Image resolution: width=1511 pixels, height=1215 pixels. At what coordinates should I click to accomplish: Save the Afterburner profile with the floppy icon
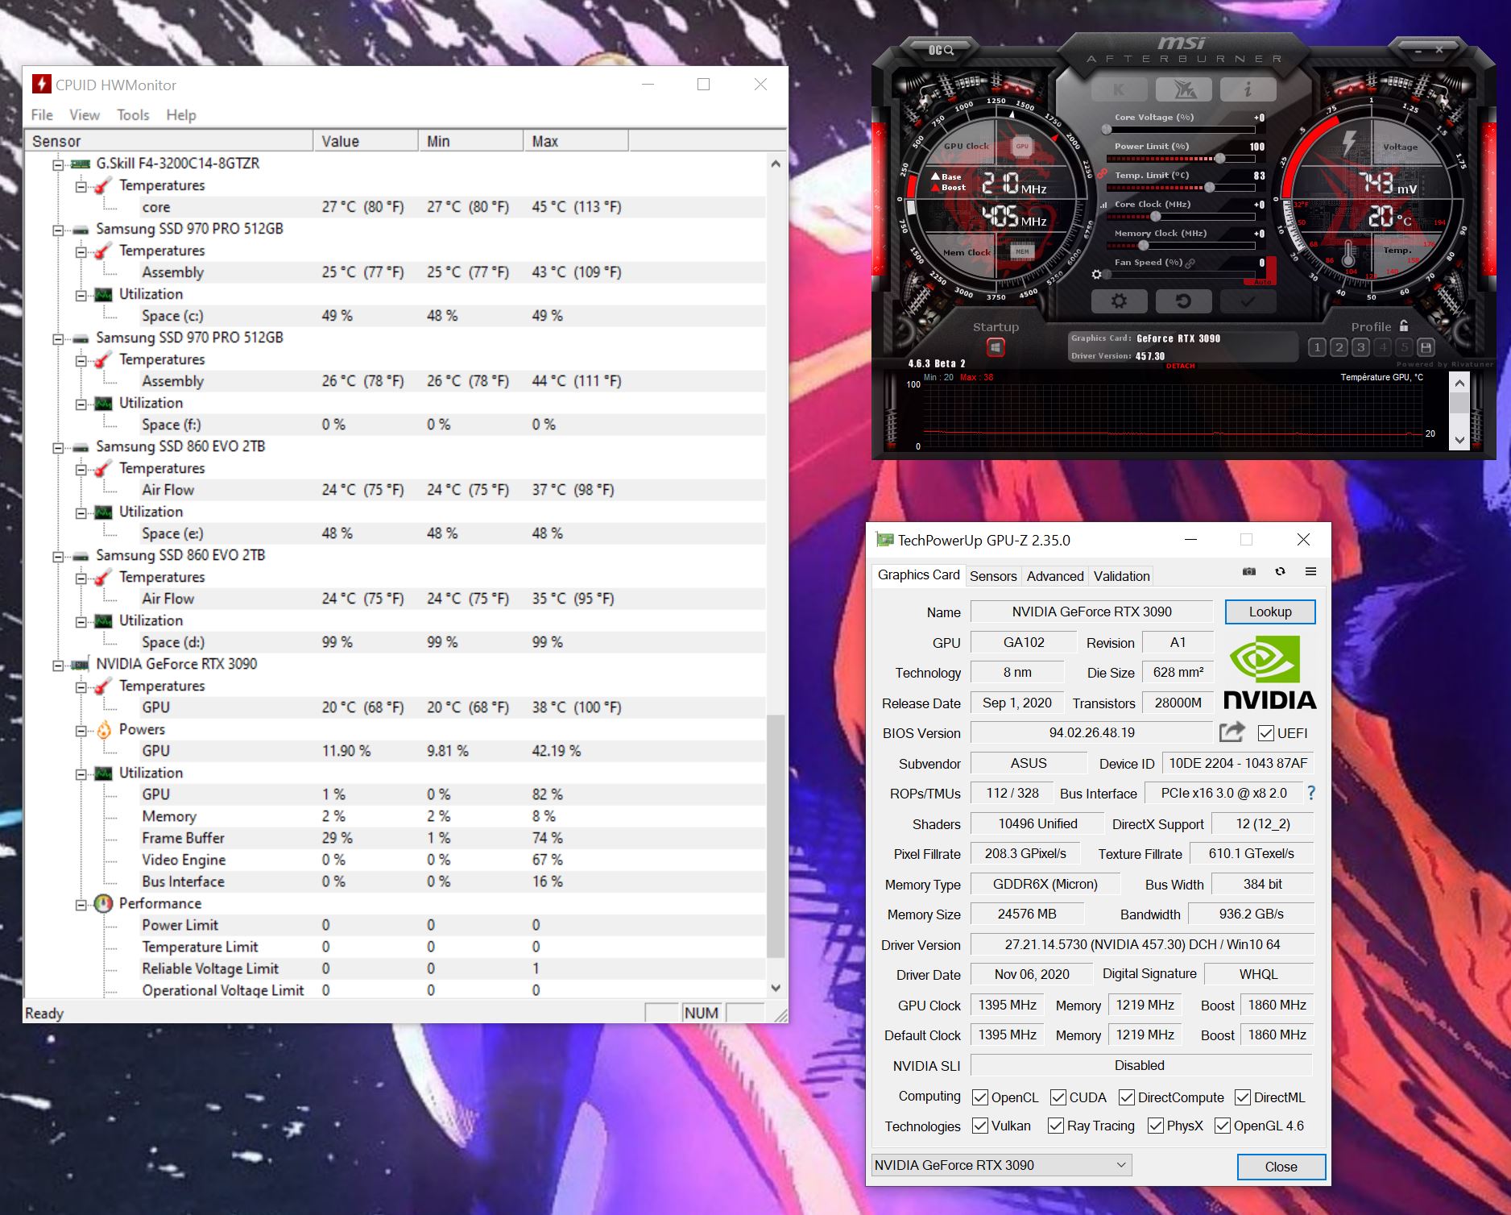click(x=1426, y=347)
